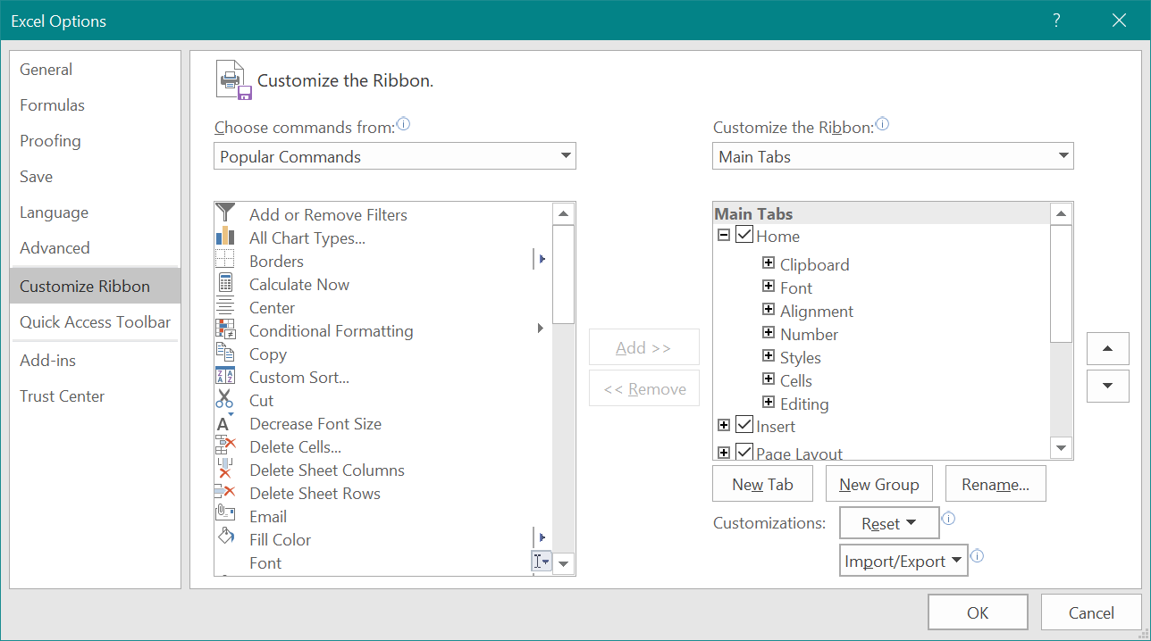
Task: Click the Conditional Formatting icon
Action: pyautogui.click(x=227, y=330)
